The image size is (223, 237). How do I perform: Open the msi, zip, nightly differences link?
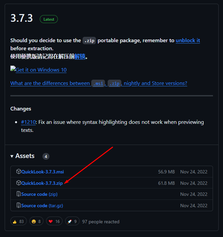pos(99,83)
